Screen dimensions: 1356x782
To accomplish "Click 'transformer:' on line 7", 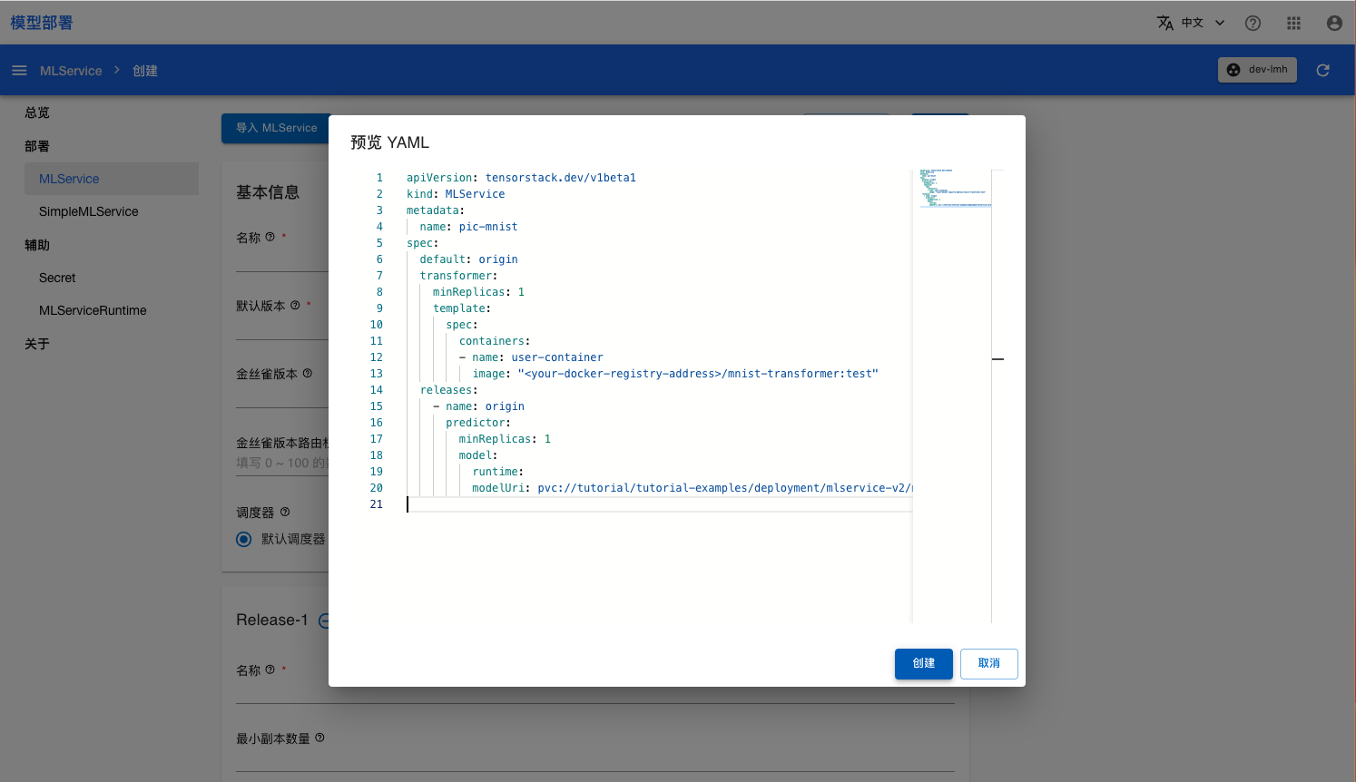I will click(458, 276).
